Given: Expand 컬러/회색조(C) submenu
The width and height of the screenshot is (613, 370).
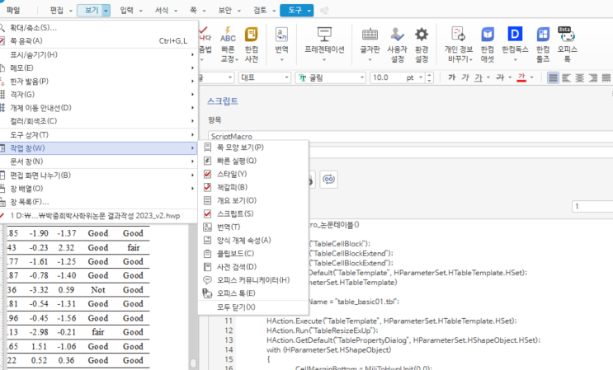Looking at the screenshot, I should point(97,121).
